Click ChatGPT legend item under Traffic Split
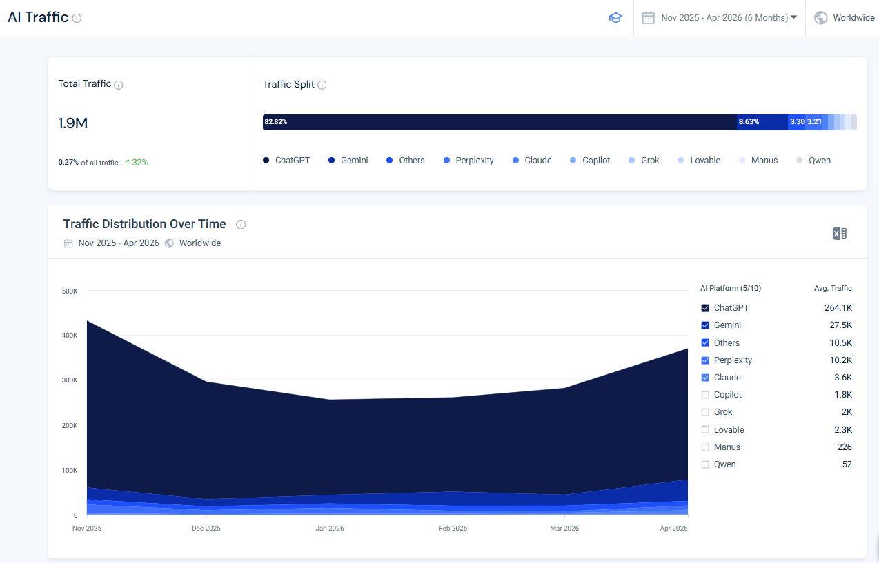Viewport: 879px width, 563px height. click(x=286, y=161)
